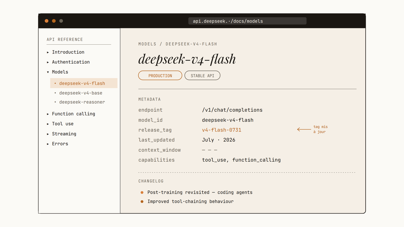Click the last_updated field label

[157, 140]
